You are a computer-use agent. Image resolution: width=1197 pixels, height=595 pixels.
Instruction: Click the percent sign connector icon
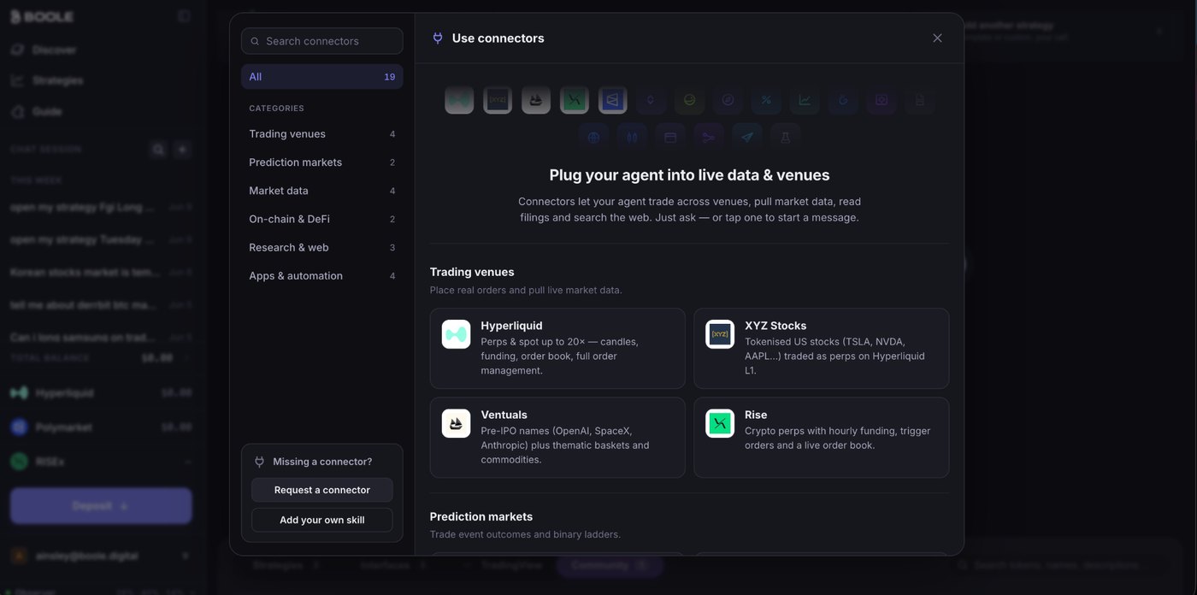click(766, 100)
